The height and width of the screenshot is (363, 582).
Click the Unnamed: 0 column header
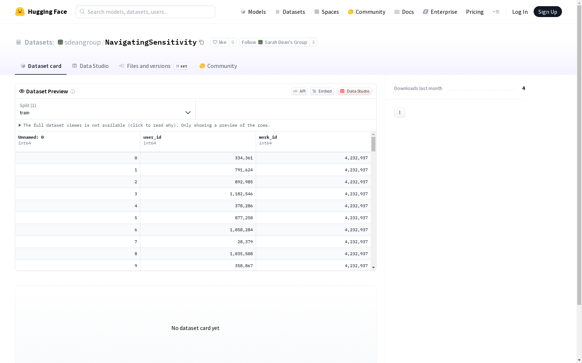(77, 142)
